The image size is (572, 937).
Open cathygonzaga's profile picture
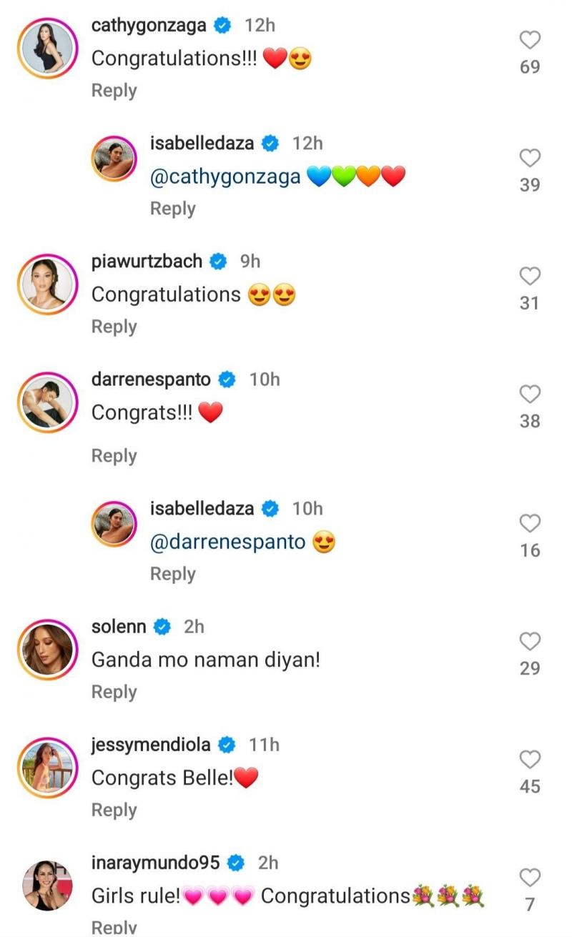47,48
